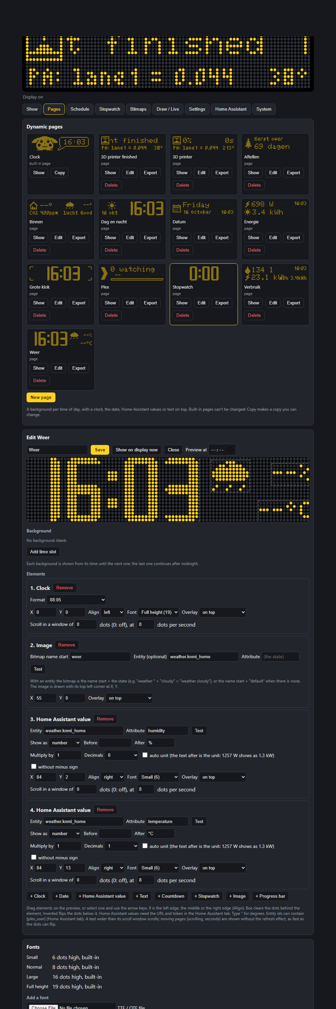Click the yellow Save button

click(x=100, y=450)
